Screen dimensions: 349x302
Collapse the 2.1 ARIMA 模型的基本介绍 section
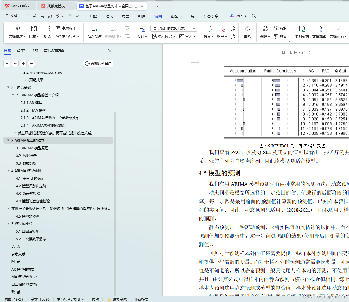pos(13,95)
